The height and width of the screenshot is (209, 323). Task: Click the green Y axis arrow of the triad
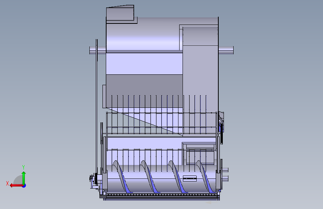24,178
